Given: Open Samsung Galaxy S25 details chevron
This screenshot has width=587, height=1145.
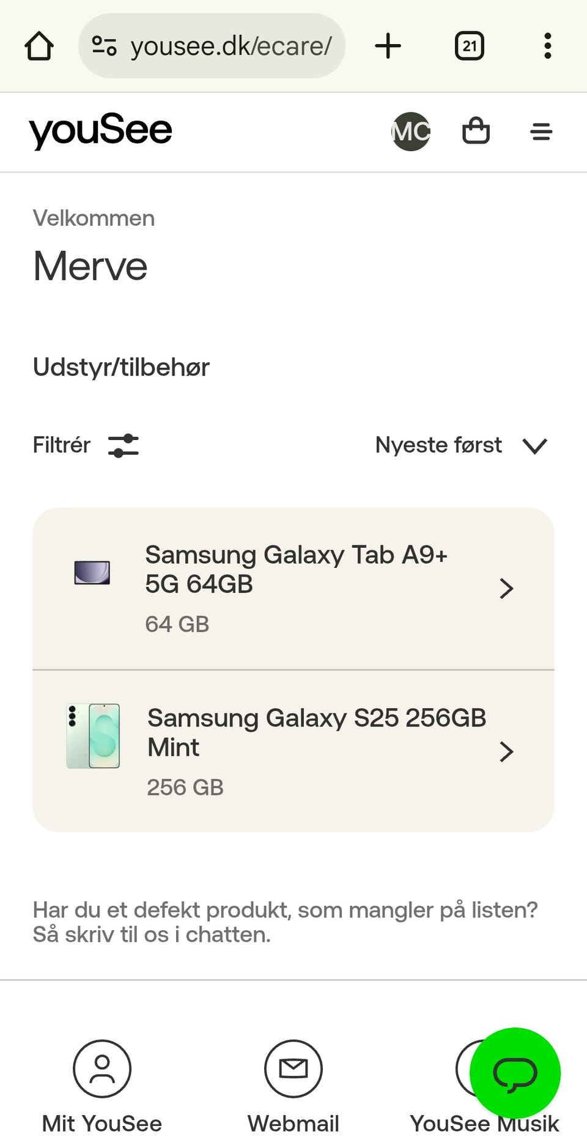Looking at the screenshot, I should [506, 752].
